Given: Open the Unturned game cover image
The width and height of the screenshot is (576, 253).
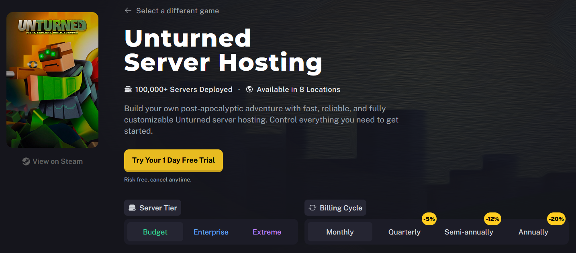Looking at the screenshot, I should click(52, 80).
